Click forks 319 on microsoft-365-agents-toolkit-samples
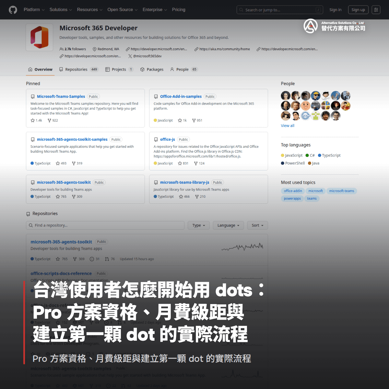The height and width of the screenshot is (389, 389). point(77,163)
